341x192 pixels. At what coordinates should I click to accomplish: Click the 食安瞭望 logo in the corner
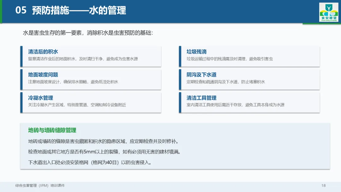click(x=329, y=12)
